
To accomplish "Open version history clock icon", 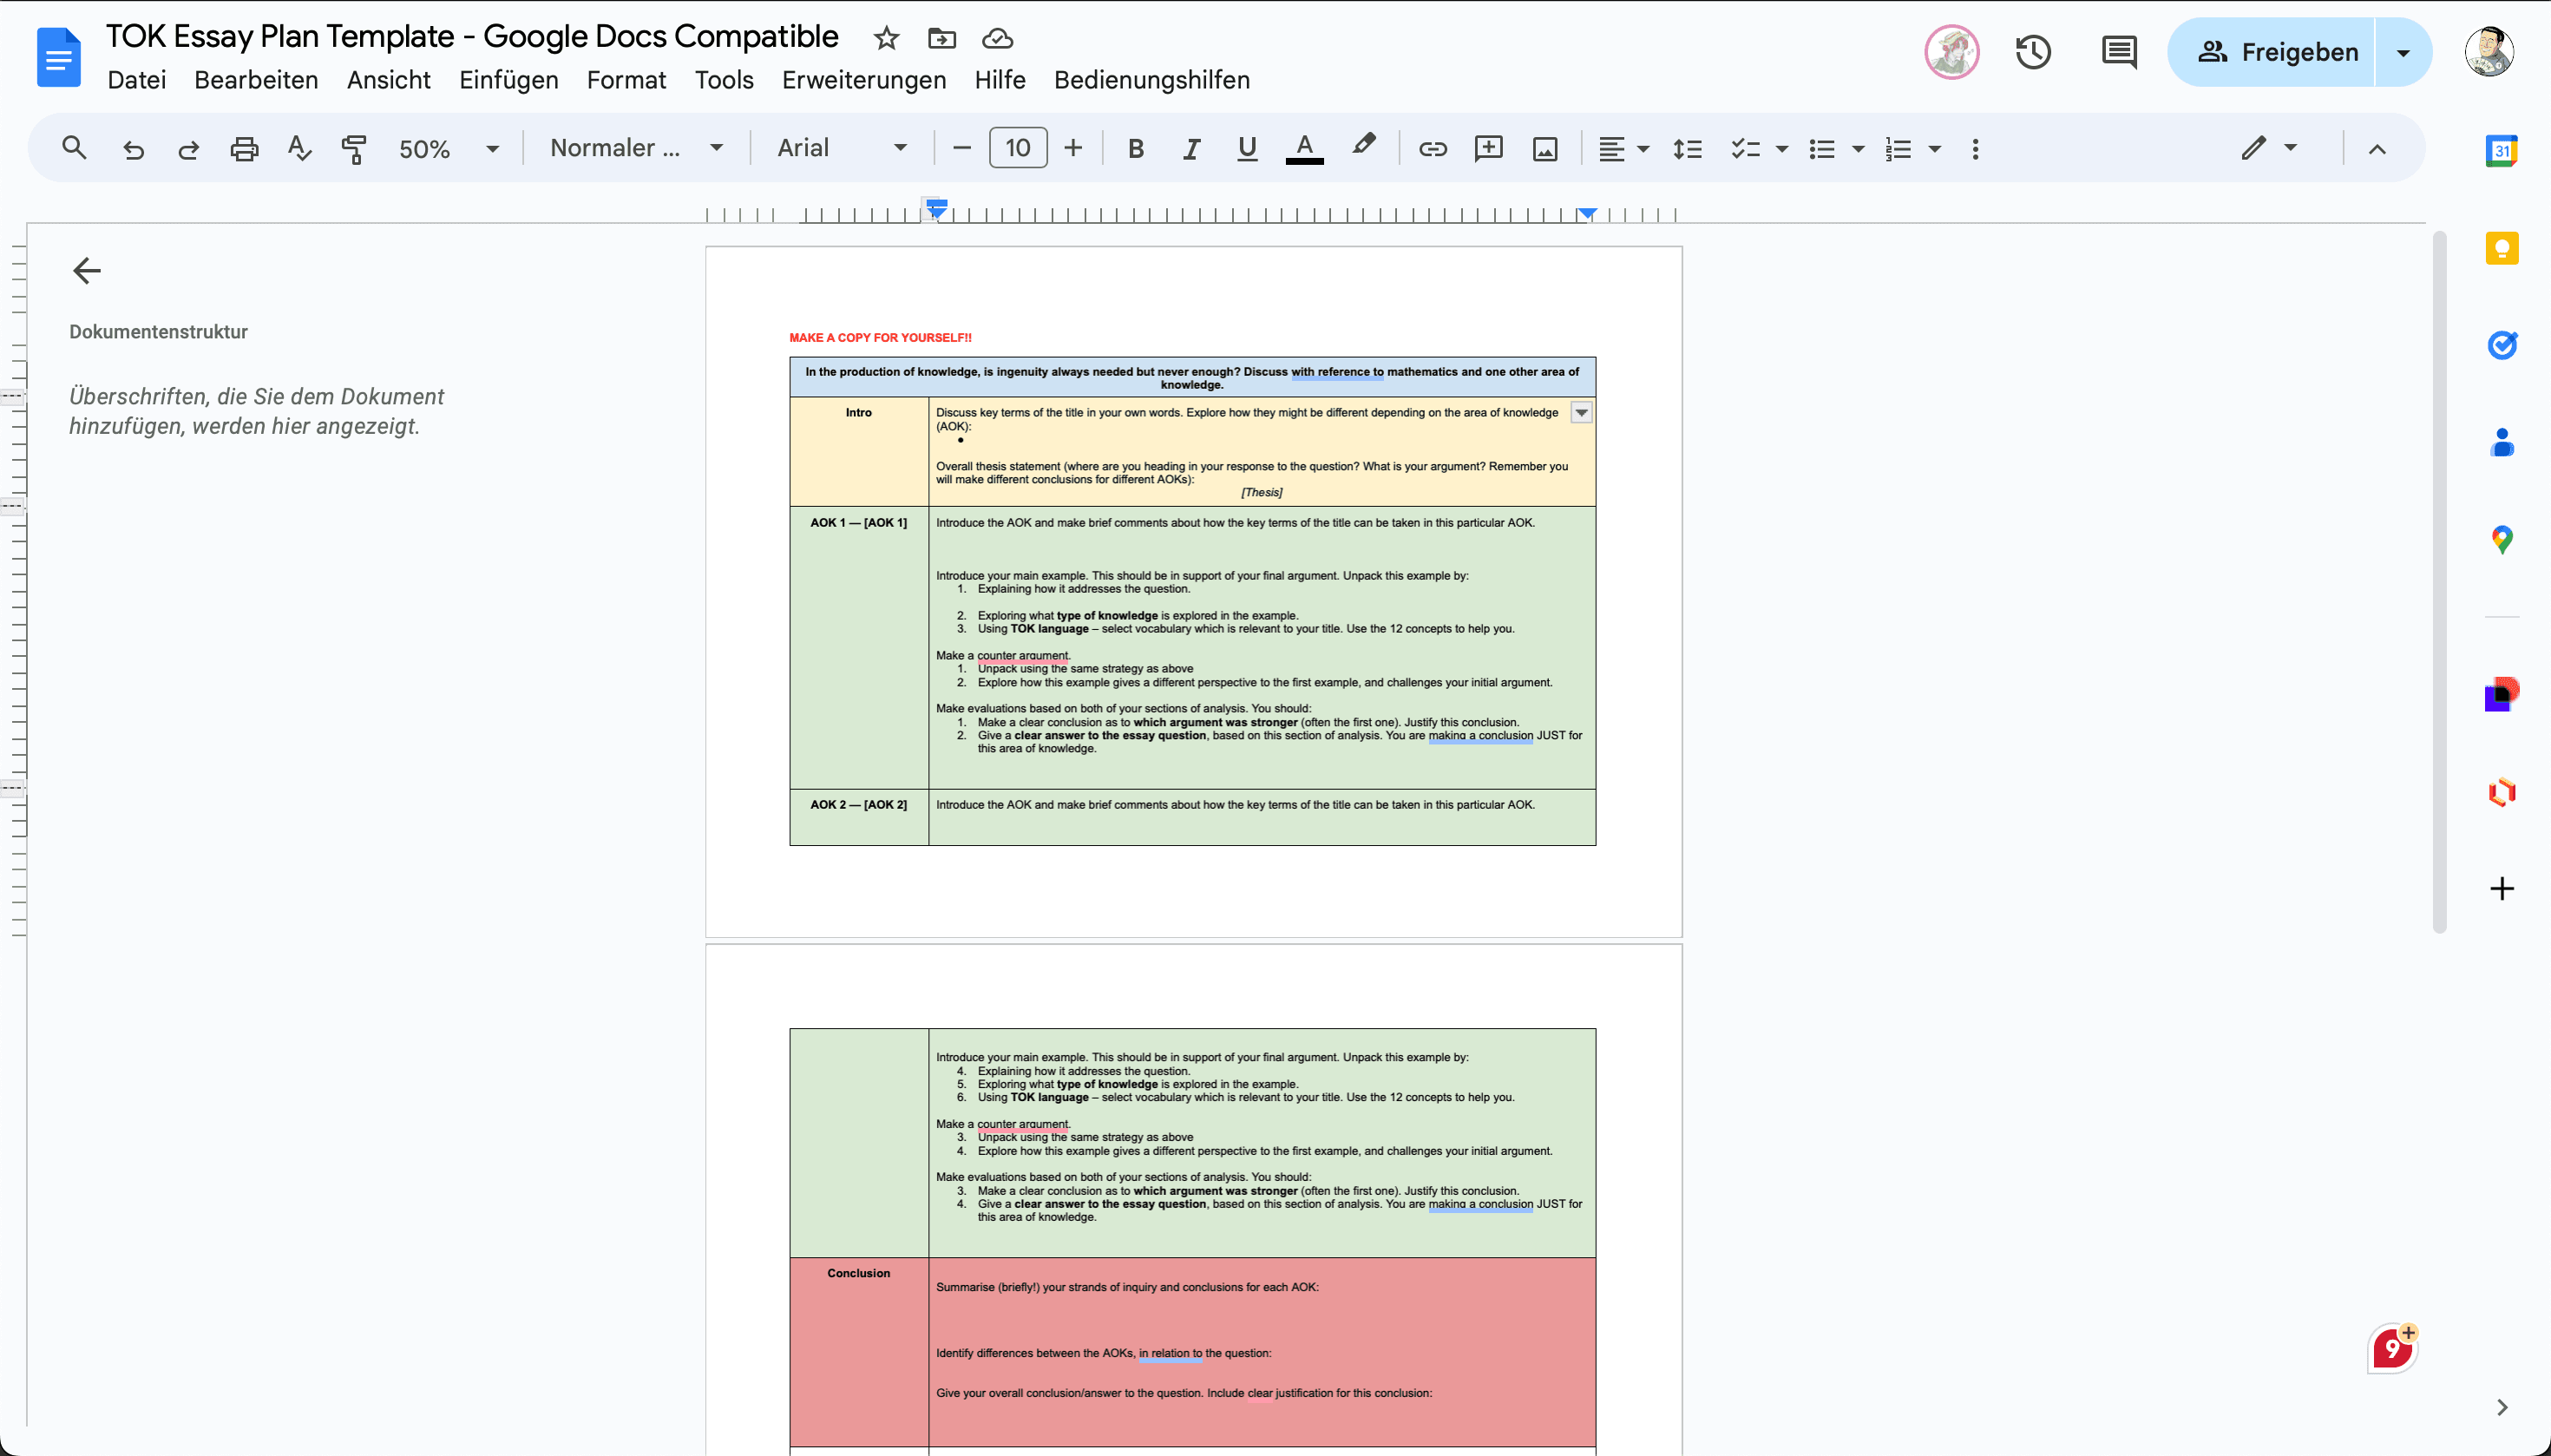I will [x=2033, y=52].
